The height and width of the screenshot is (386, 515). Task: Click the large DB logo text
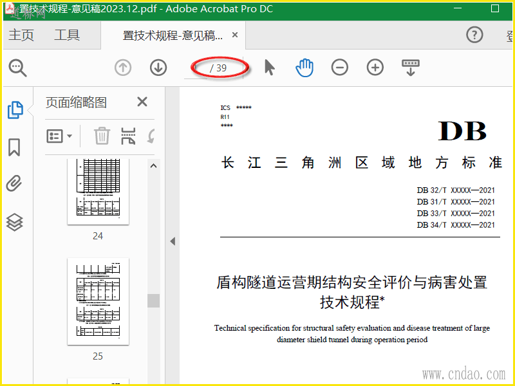pyautogui.click(x=462, y=131)
